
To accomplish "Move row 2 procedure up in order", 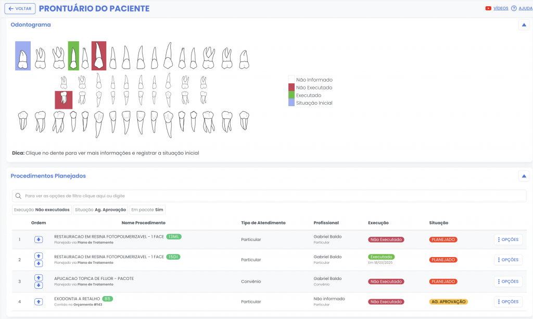I will click(x=39, y=256).
